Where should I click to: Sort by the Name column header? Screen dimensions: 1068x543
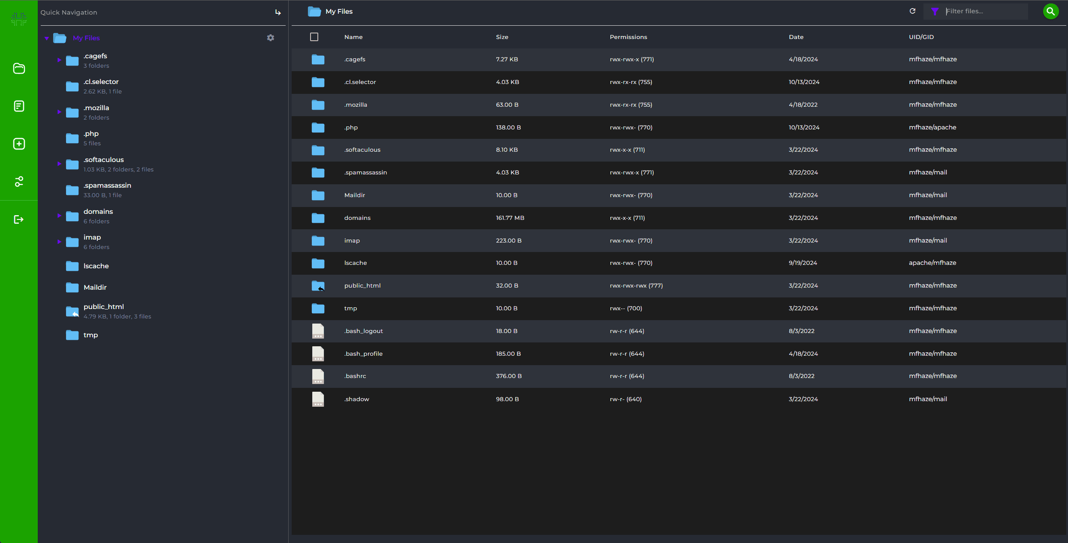(x=353, y=37)
